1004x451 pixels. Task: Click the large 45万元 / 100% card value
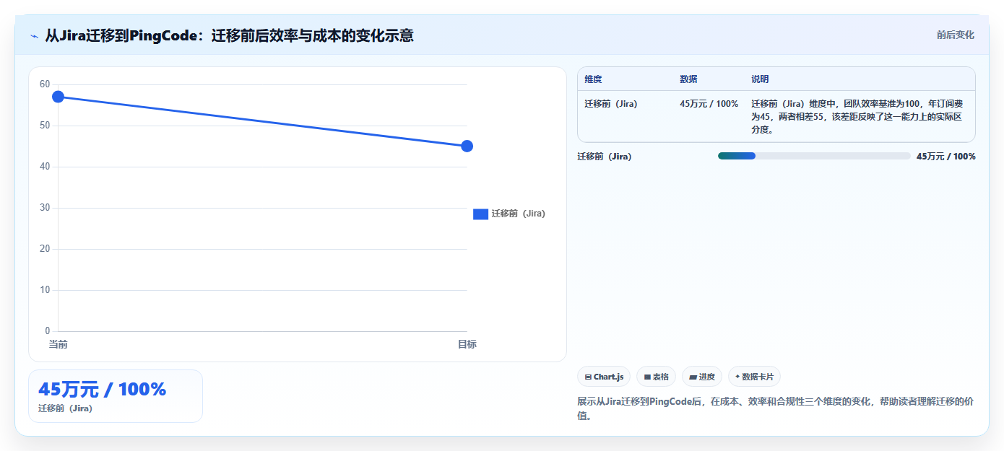pyautogui.click(x=102, y=389)
